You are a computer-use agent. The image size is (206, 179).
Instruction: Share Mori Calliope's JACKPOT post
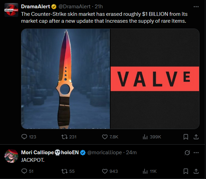tap(196, 171)
